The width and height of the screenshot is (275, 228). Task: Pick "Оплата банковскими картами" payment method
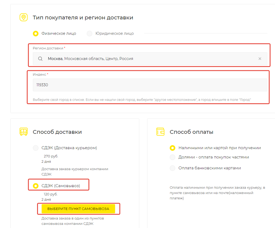pyautogui.click(x=172, y=168)
